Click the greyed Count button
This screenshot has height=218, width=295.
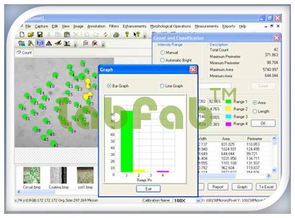tap(263, 86)
